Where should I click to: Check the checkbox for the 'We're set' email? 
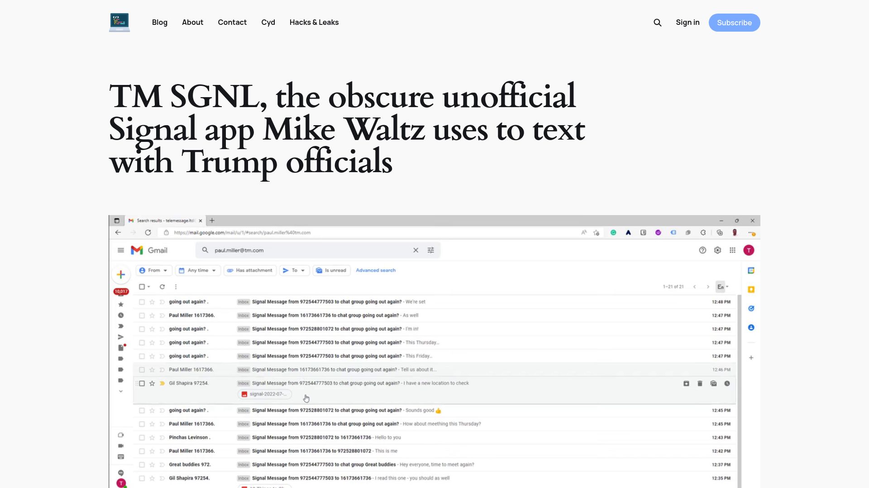[x=142, y=302]
